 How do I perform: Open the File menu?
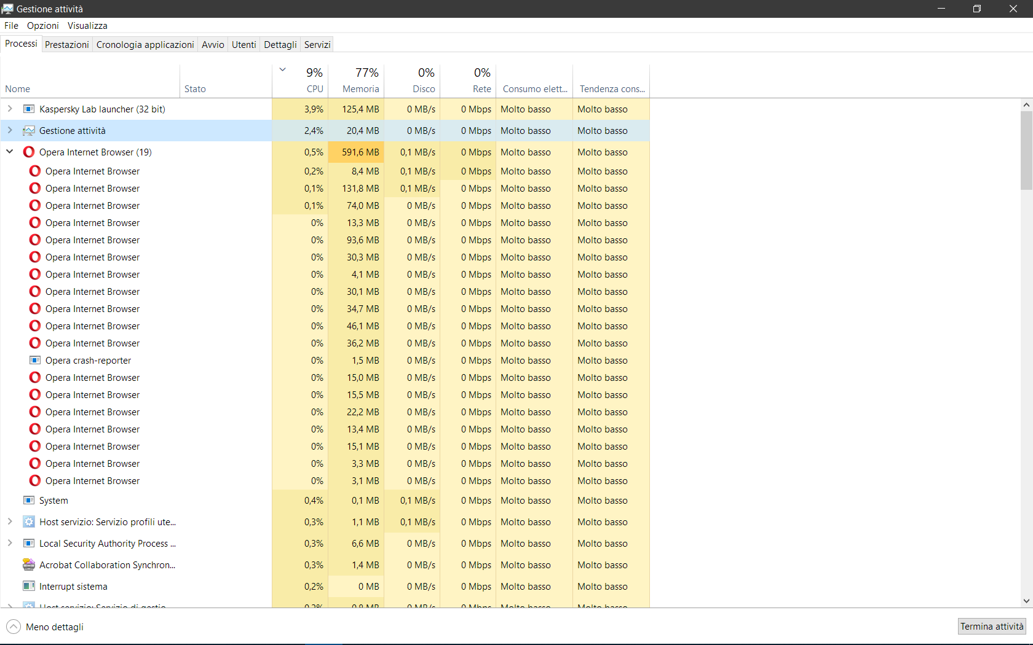11,26
